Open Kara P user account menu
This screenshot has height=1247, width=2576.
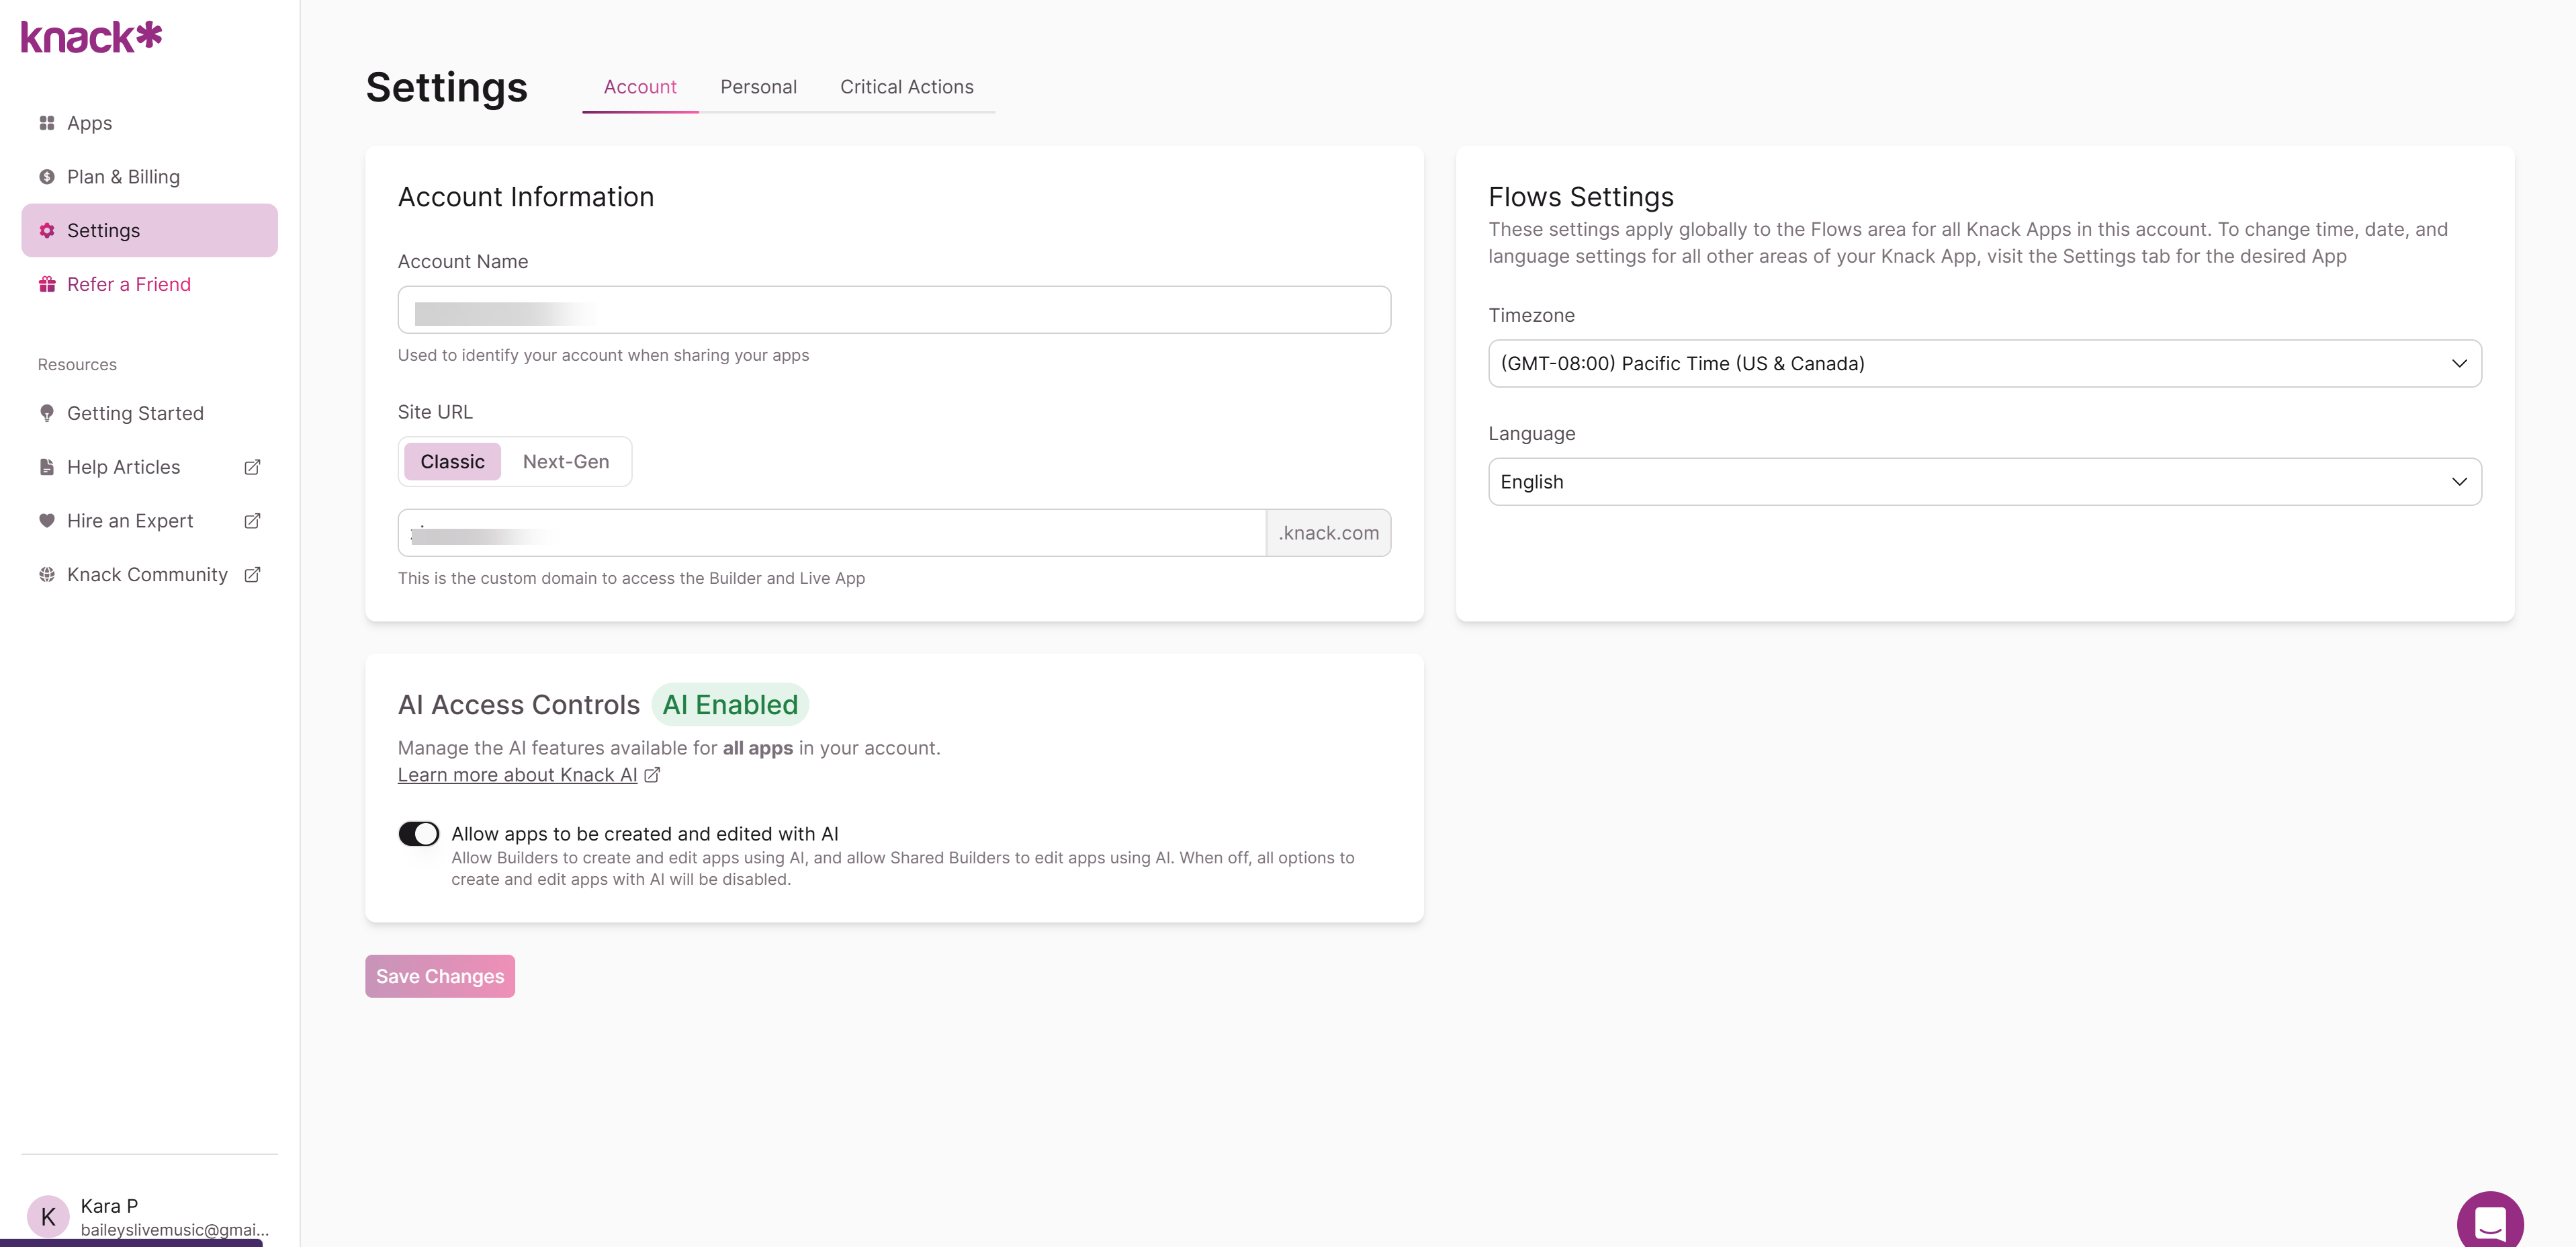tap(149, 1217)
